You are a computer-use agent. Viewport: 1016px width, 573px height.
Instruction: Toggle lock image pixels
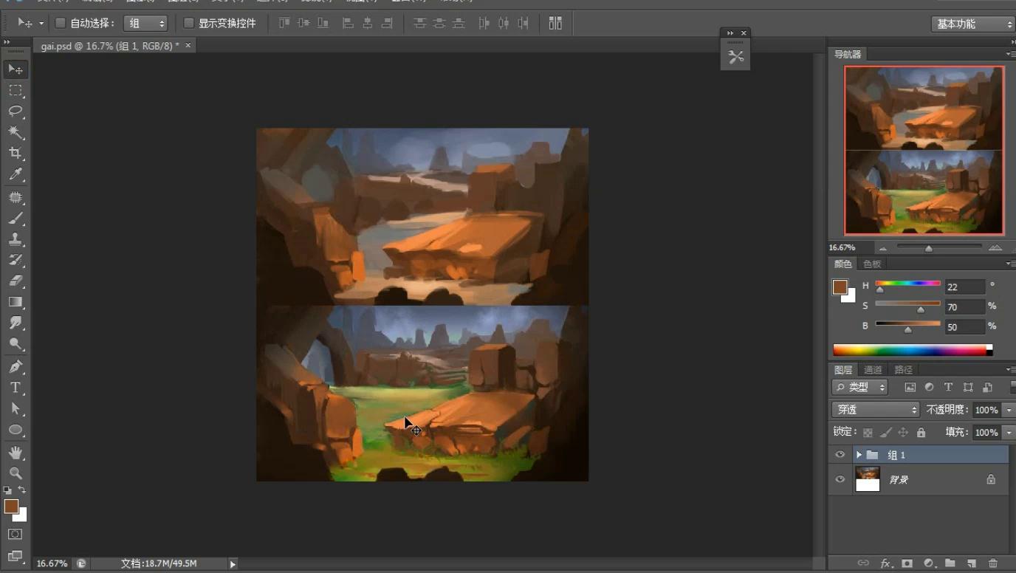point(886,433)
